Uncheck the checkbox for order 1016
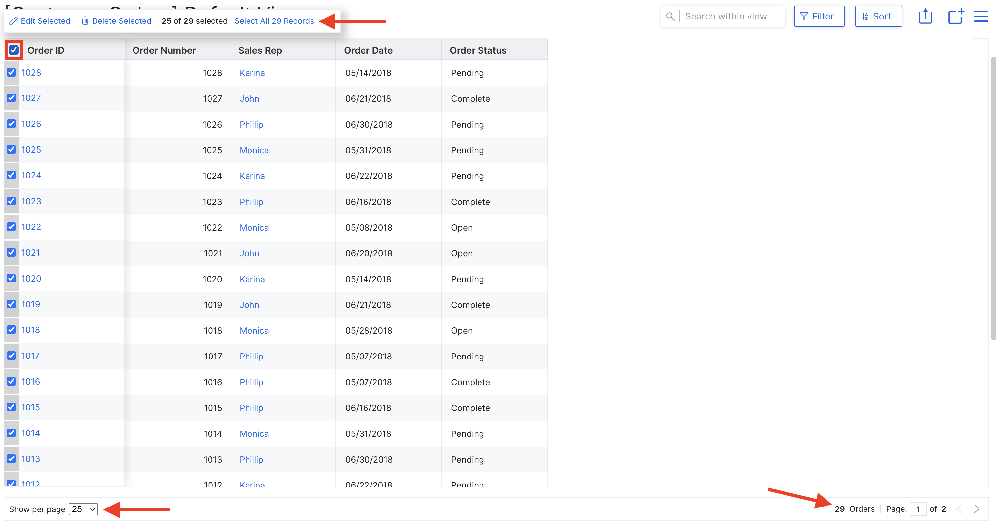This screenshot has height=526, width=998. pyautogui.click(x=11, y=382)
